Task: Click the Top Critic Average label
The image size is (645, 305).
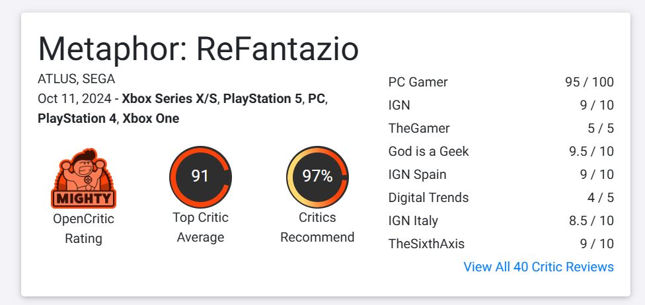Action: pyautogui.click(x=200, y=227)
